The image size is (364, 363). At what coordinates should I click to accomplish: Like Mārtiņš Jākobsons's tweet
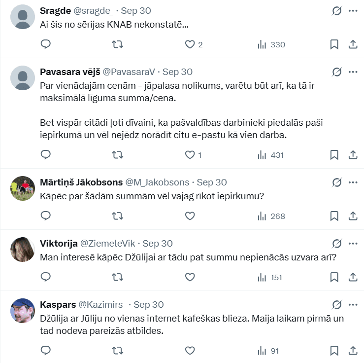[190, 216]
